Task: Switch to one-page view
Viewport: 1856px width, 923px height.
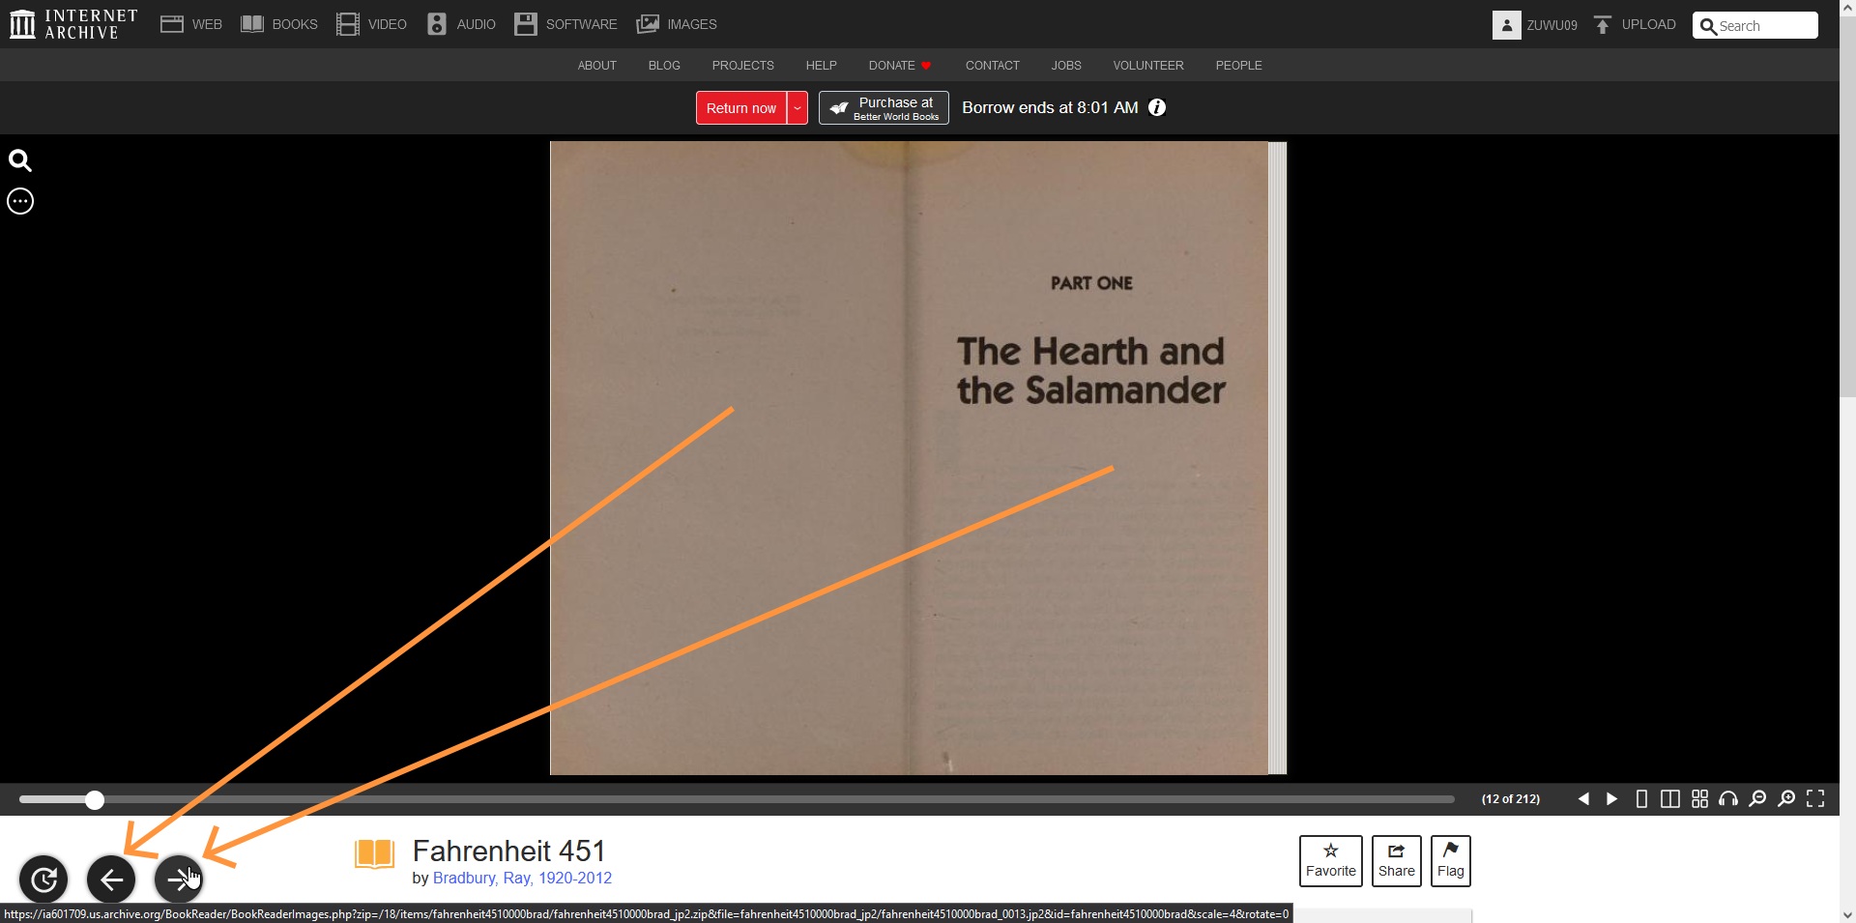Action: (x=1641, y=798)
